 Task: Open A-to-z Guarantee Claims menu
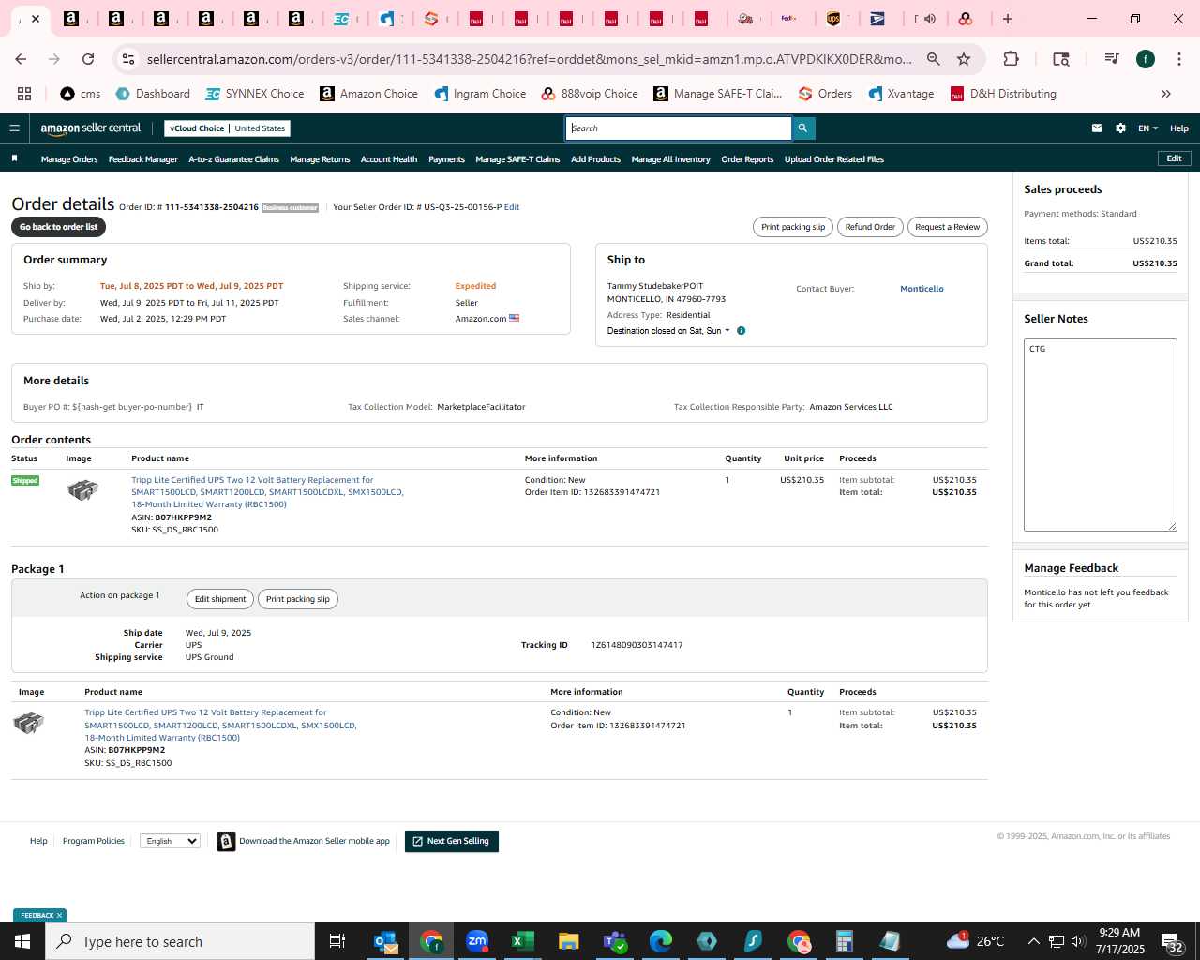pyautogui.click(x=233, y=159)
